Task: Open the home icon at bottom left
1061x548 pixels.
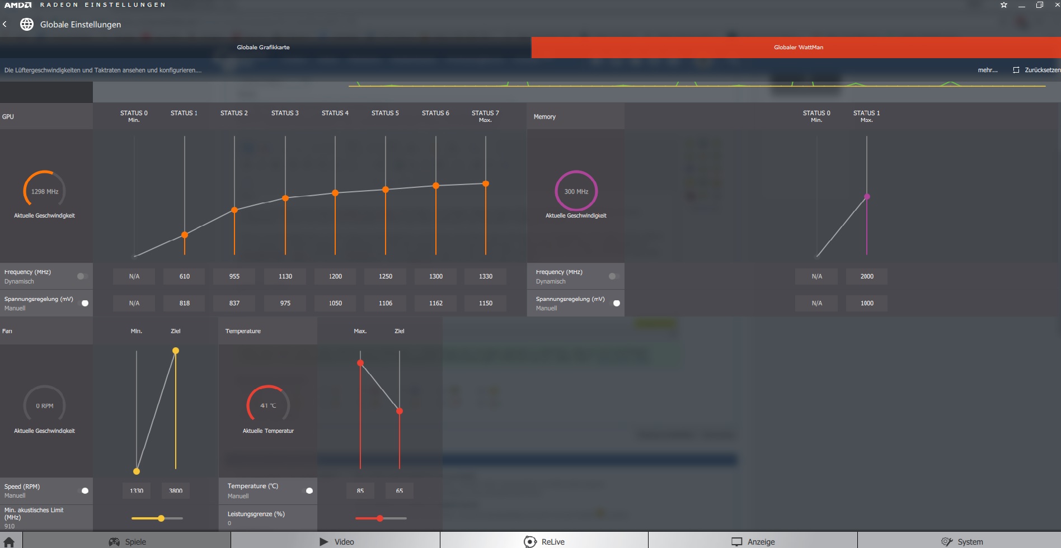Action: [x=9, y=541]
